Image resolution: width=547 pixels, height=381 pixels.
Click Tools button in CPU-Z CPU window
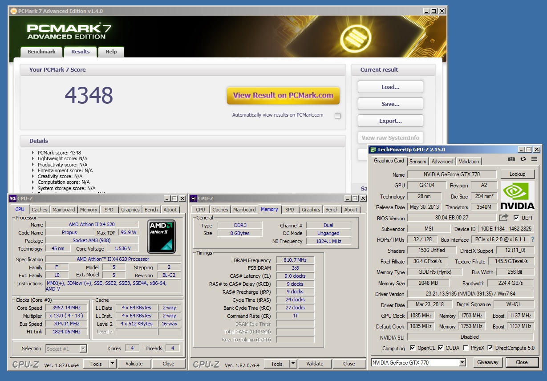pos(96,364)
